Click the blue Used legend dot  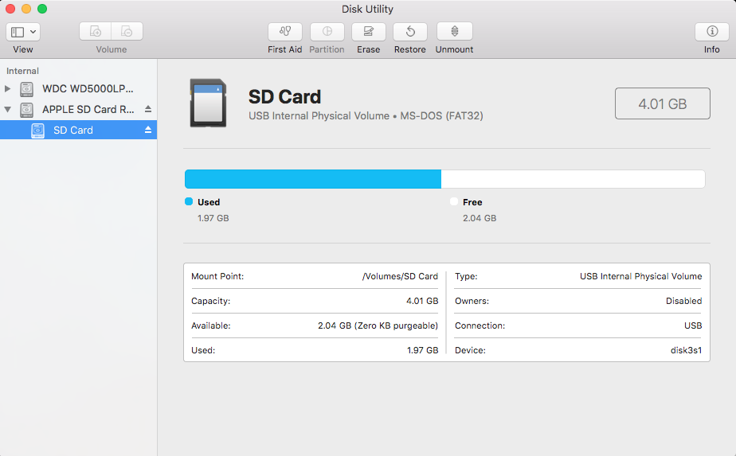189,202
